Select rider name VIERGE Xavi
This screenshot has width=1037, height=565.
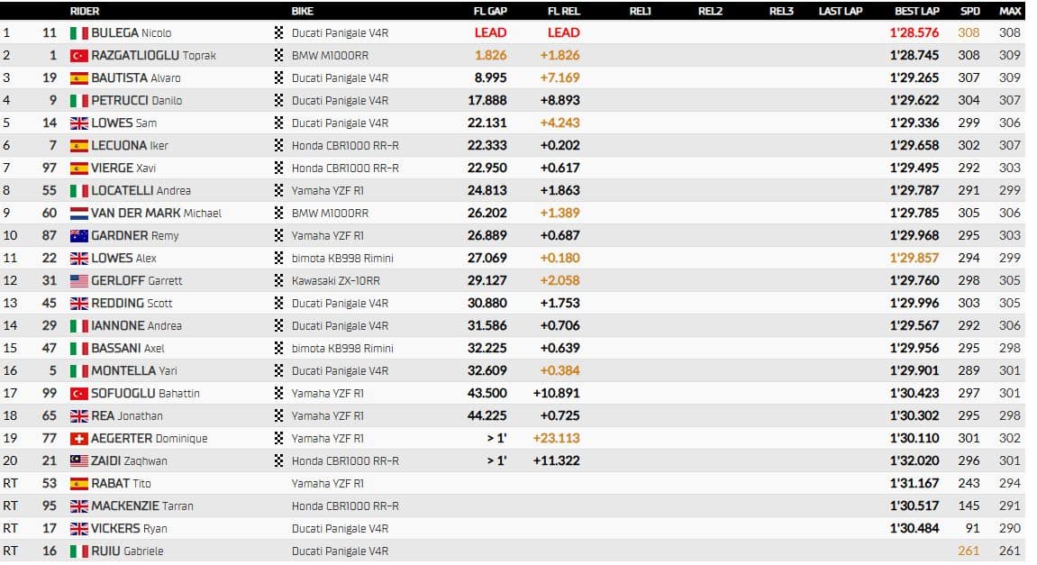[x=123, y=168]
